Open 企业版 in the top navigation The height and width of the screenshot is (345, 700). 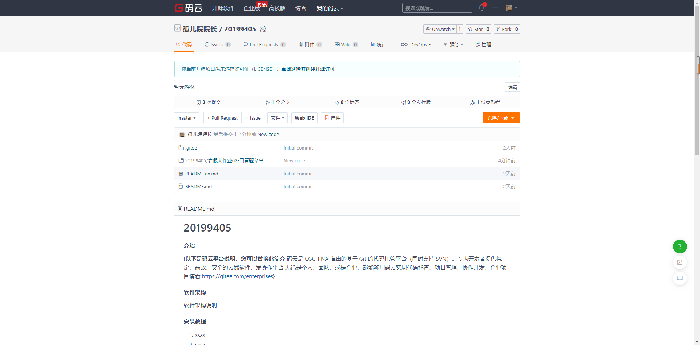(252, 8)
